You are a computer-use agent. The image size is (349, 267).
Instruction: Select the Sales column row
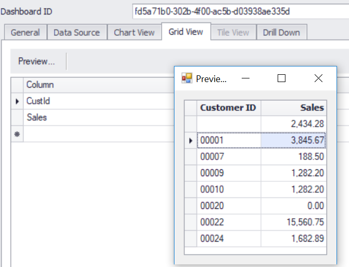click(94, 117)
